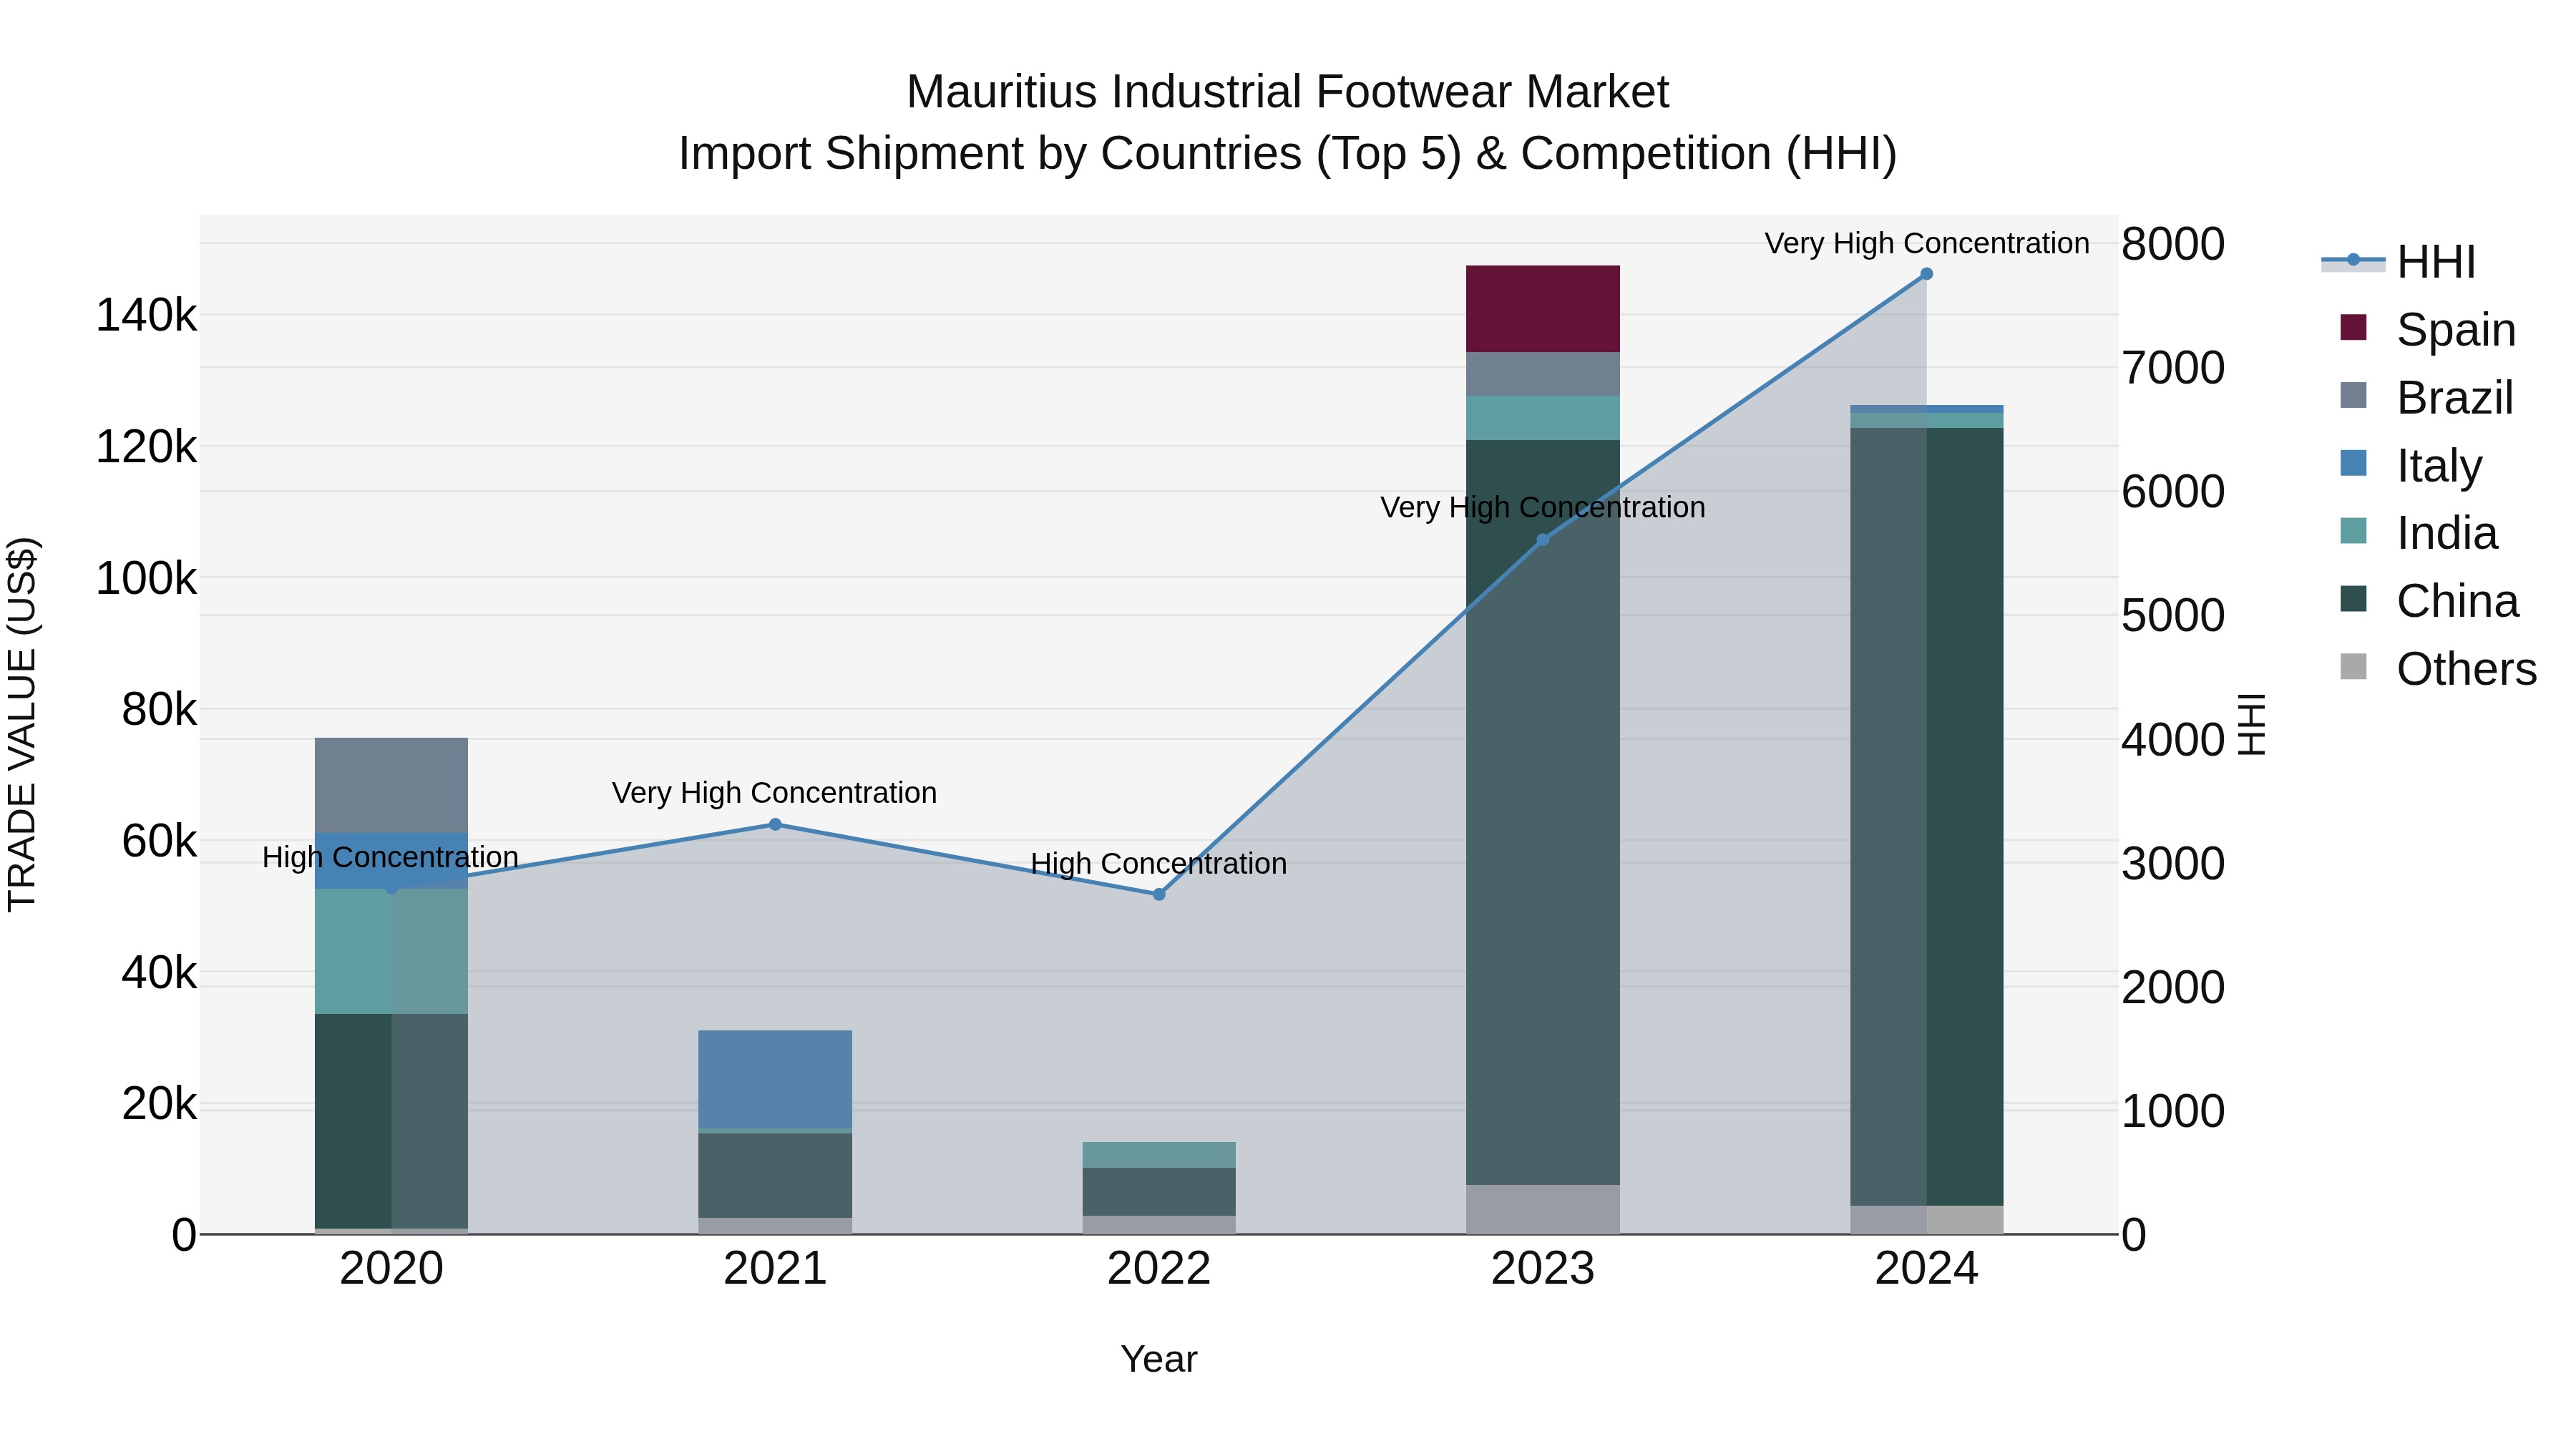The width and height of the screenshot is (2576, 1449).
Task: Click 'Very High Concentration' label above 2021
Action: (775, 793)
